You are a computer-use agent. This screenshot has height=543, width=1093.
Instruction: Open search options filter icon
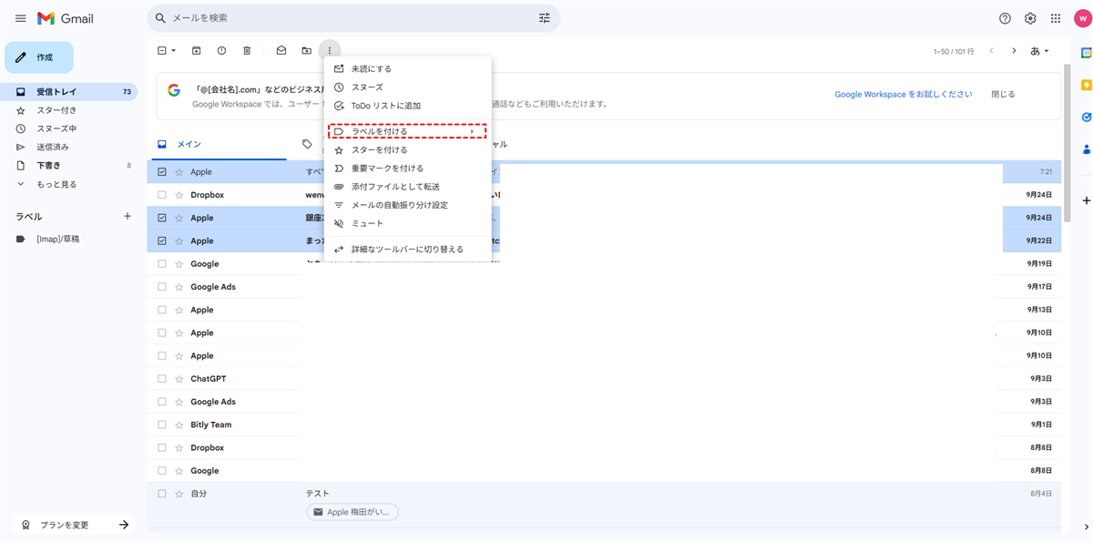coord(545,18)
